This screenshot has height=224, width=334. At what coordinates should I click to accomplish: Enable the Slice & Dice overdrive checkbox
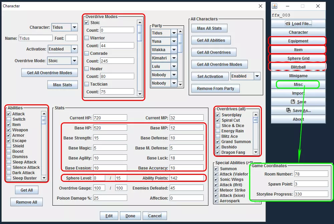pyautogui.click(x=218, y=125)
